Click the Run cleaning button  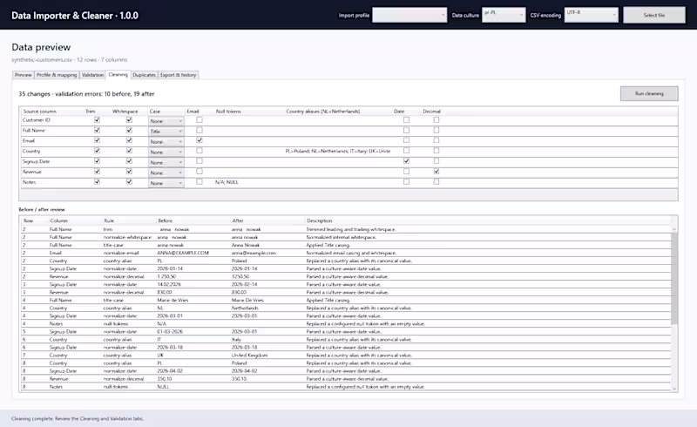click(x=649, y=93)
